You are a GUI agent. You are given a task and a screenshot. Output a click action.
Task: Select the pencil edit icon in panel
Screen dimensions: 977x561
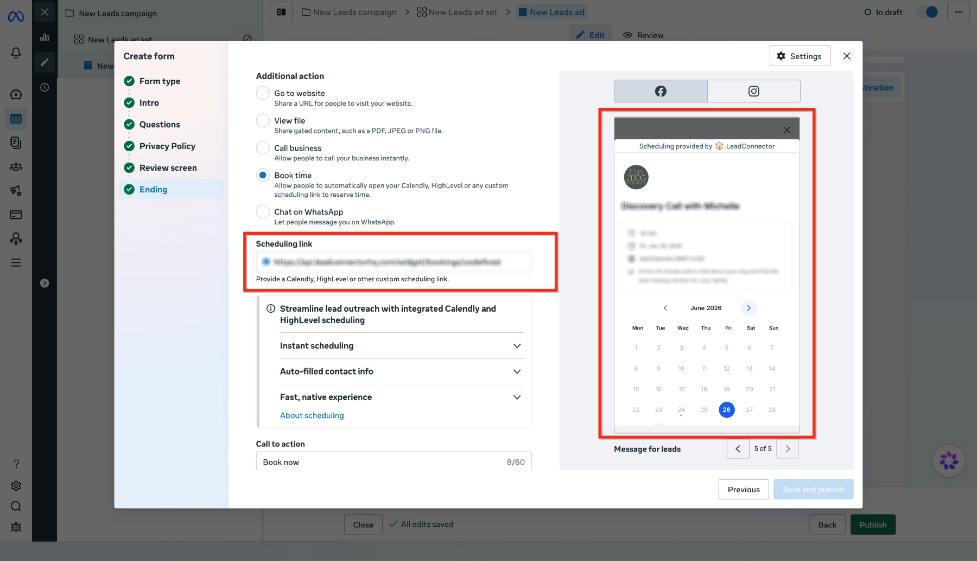click(45, 62)
